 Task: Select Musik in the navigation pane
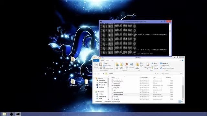coord(99,98)
